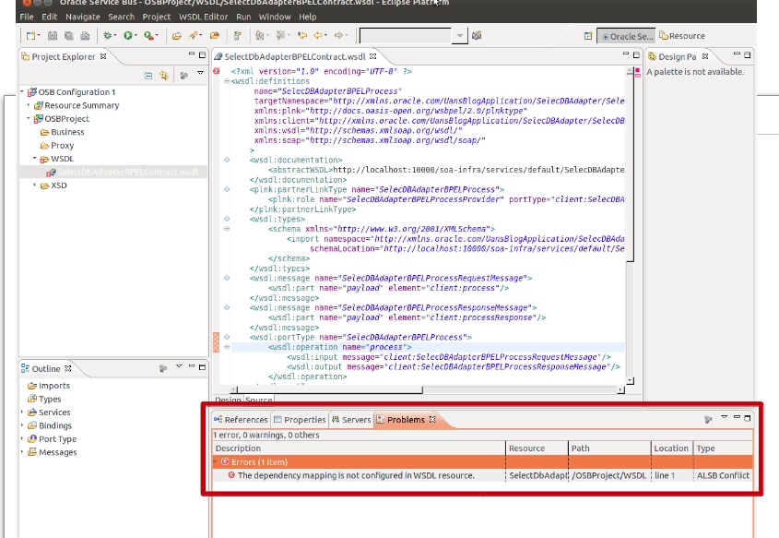Screen dimensions: 779x538
Task: Click the error icon on dependency mapping row
Action: coord(231,475)
